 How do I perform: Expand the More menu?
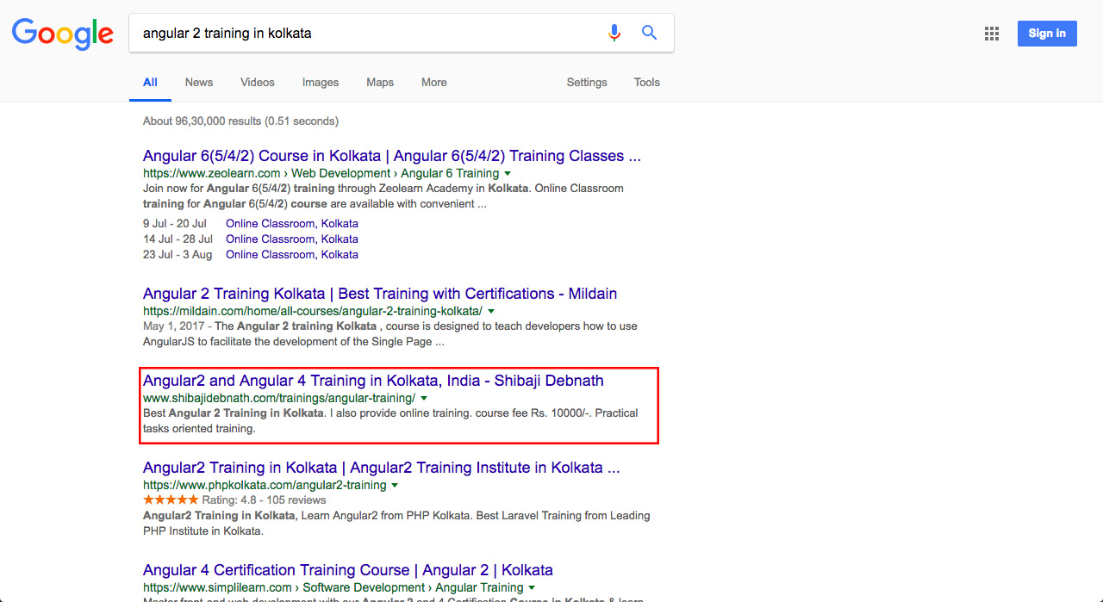tap(434, 83)
